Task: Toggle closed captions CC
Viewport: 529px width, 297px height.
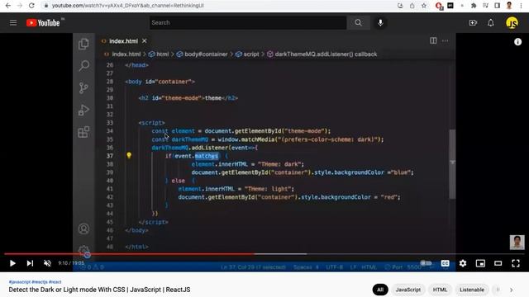Action: click(x=445, y=263)
